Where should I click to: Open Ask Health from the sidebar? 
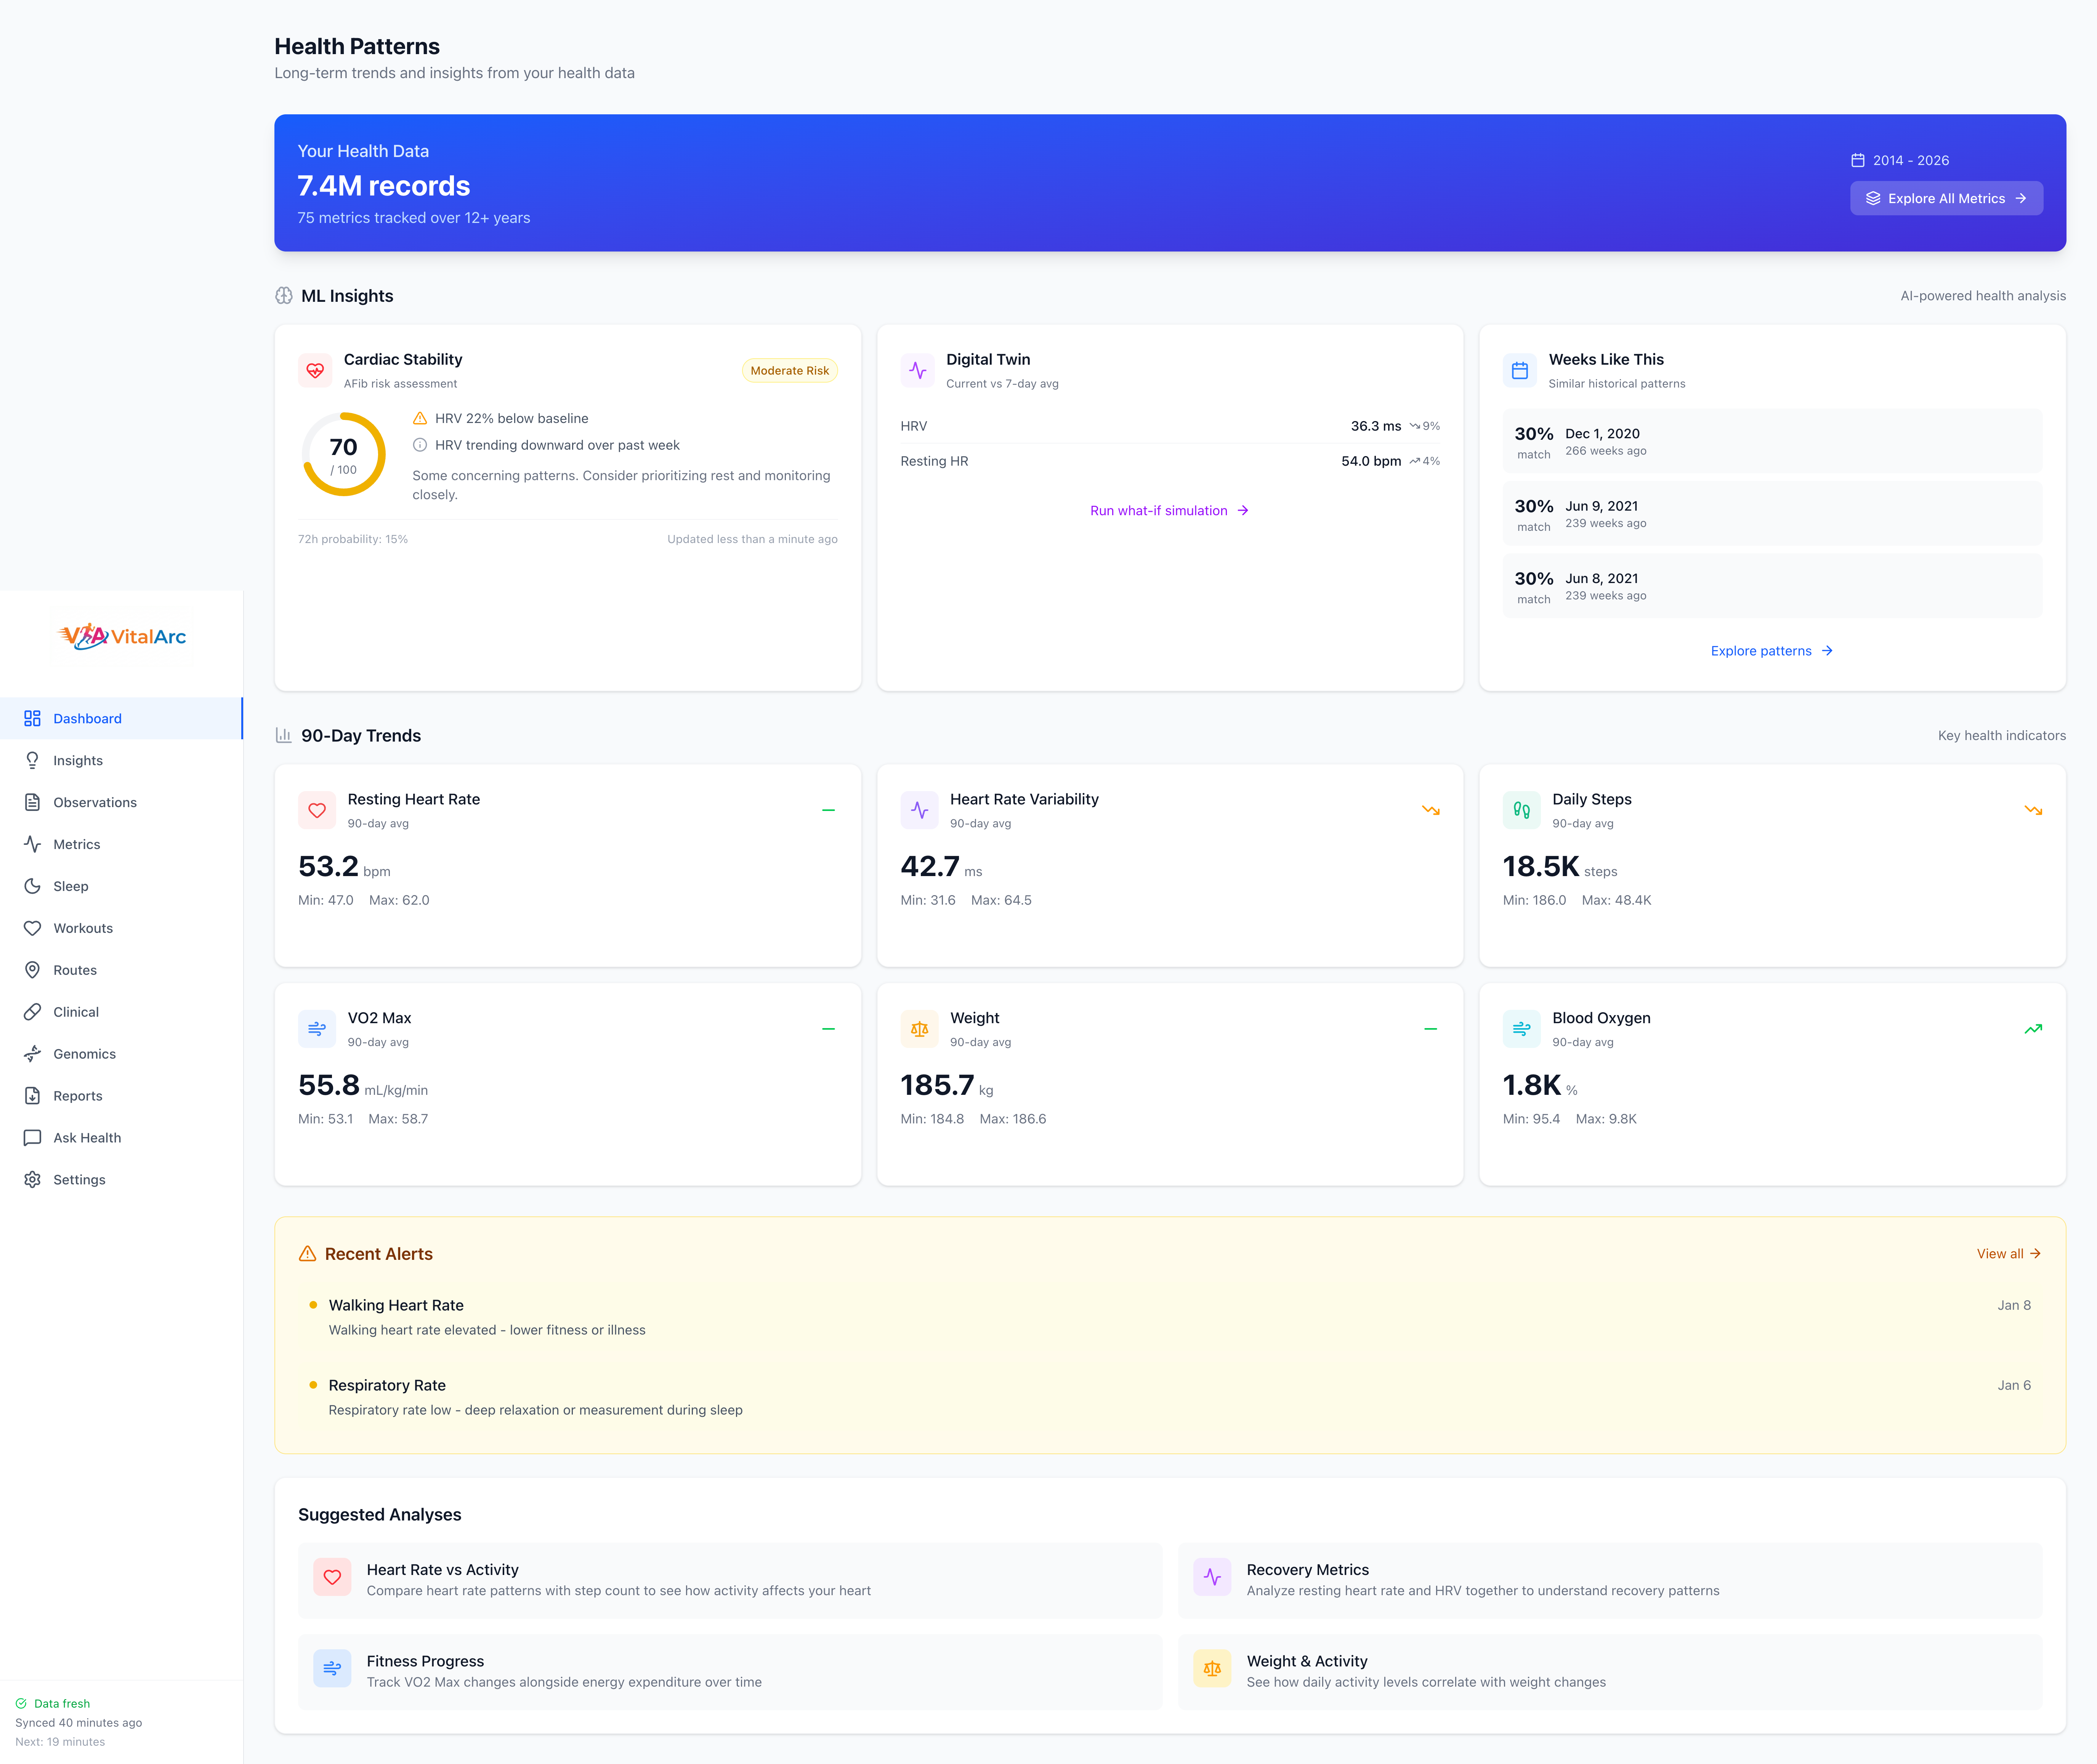click(86, 1138)
